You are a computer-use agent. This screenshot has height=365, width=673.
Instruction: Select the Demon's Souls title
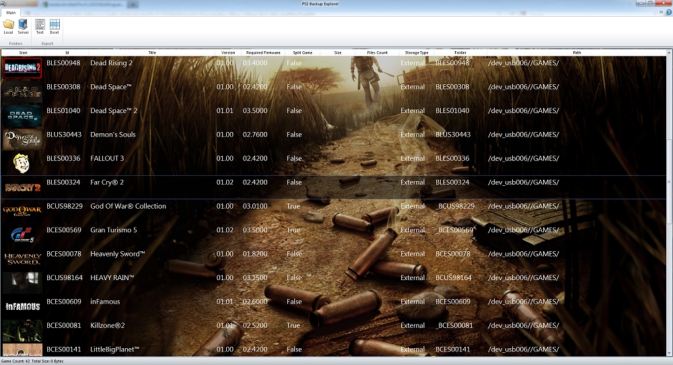[x=113, y=135]
